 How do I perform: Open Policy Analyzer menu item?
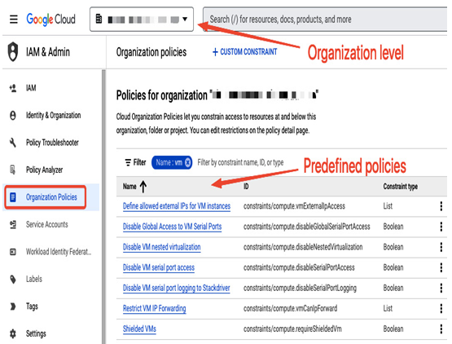[x=45, y=170]
